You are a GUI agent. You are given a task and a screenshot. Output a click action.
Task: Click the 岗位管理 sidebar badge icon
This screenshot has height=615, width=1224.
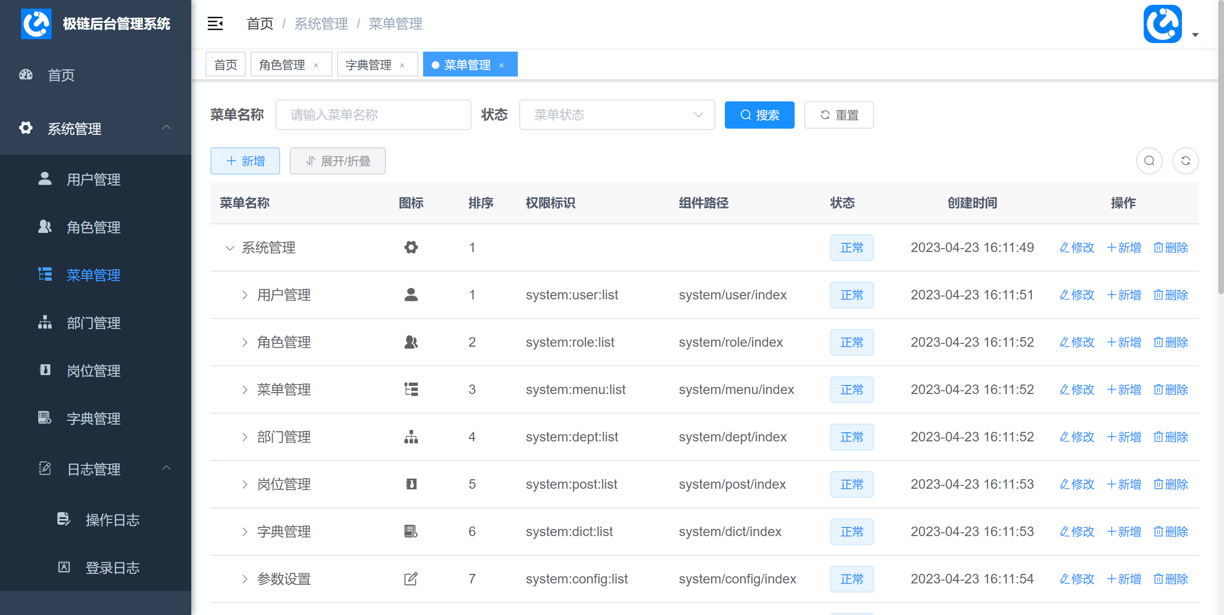(x=45, y=370)
